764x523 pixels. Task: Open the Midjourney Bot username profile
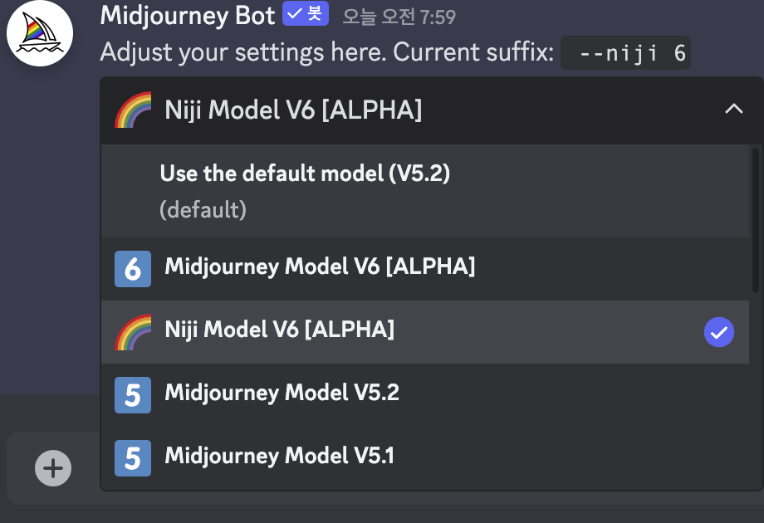(188, 15)
